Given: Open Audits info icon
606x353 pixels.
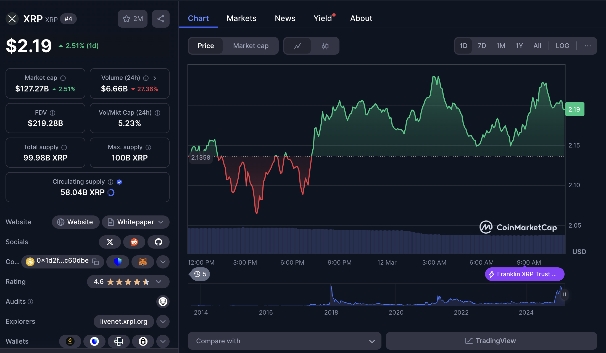Looking at the screenshot, I should pos(31,302).
